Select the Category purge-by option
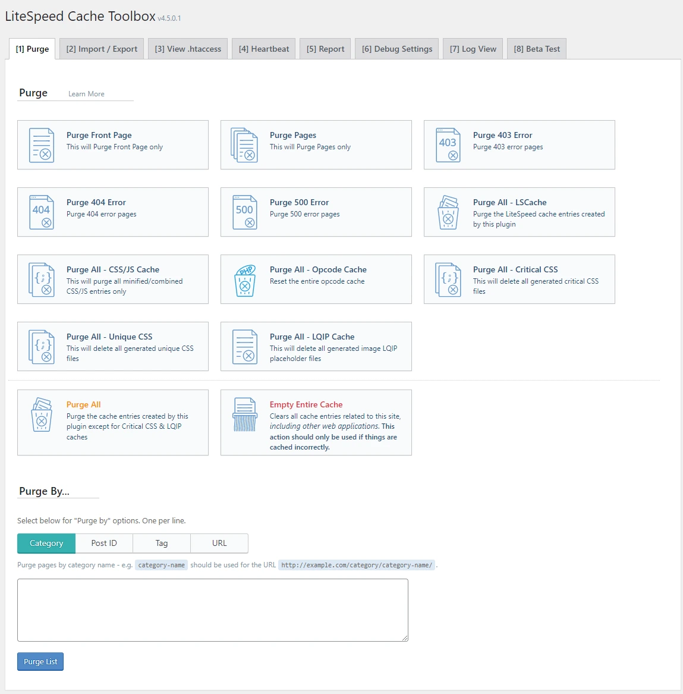The image size is (683, 694). pyautogui.click(x=46, y=543)
